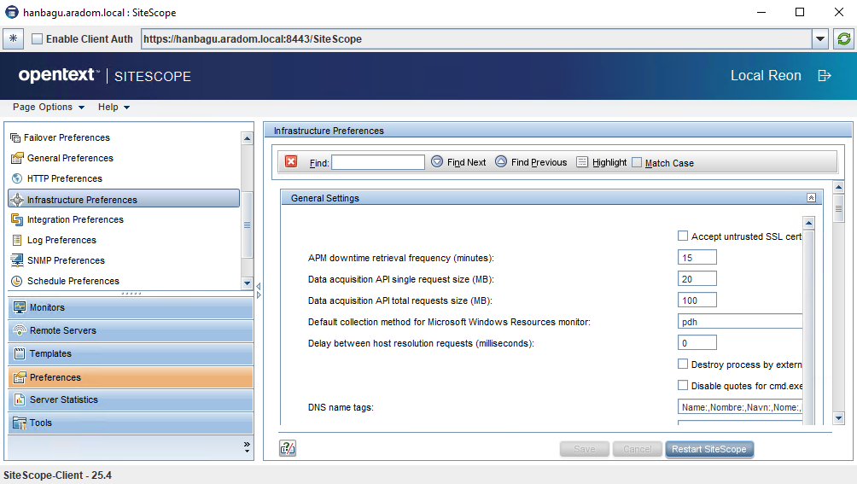Click the Save button
This screenshot has height=484, width=857.
584,449
